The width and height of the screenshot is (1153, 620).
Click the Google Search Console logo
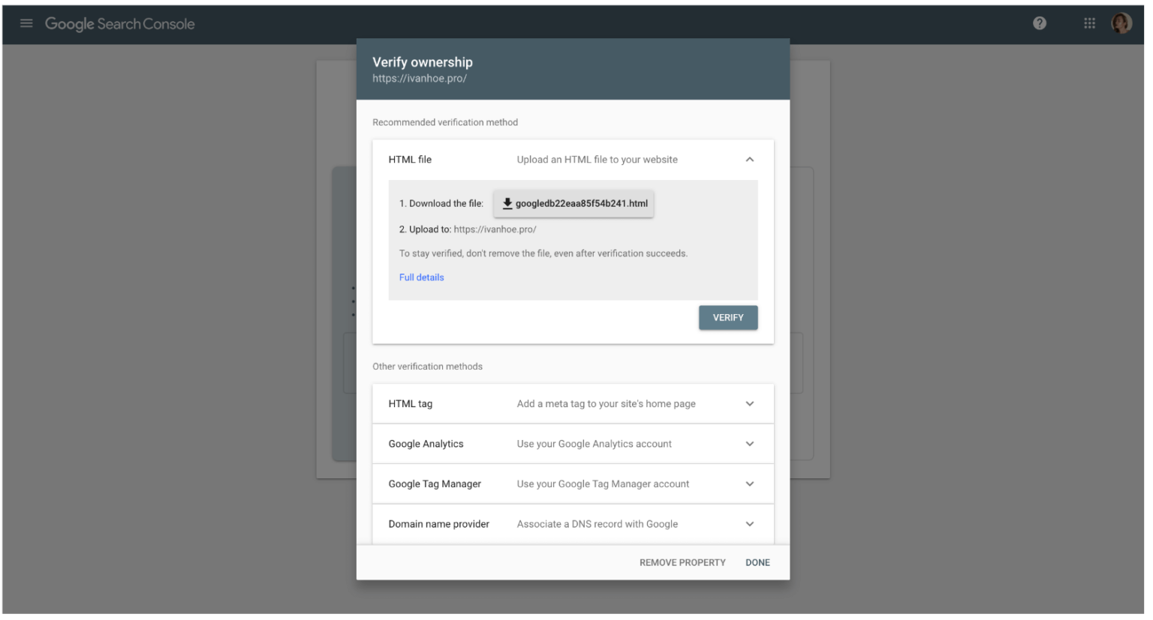pyautogui.click(x=119, y=23)
